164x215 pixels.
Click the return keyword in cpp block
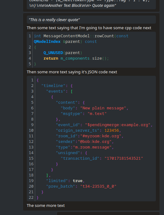51,58
